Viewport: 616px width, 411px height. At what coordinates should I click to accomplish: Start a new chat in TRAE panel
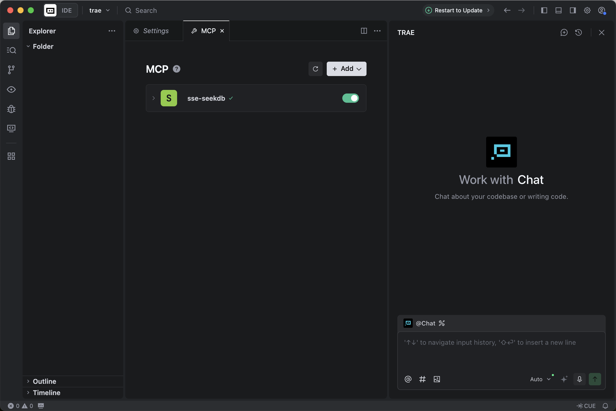pyautogui.click(x=564, y=33)
